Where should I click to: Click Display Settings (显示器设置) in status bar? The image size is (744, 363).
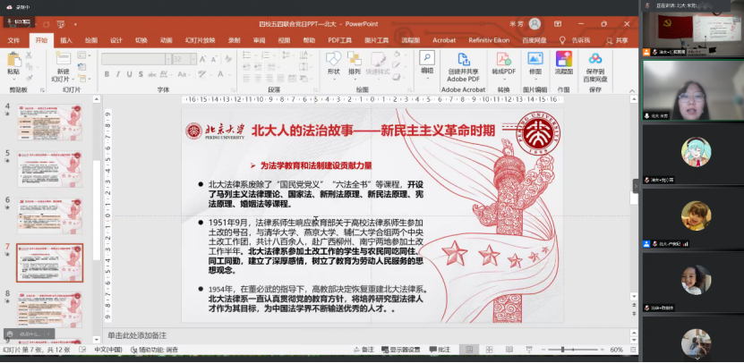400,350
